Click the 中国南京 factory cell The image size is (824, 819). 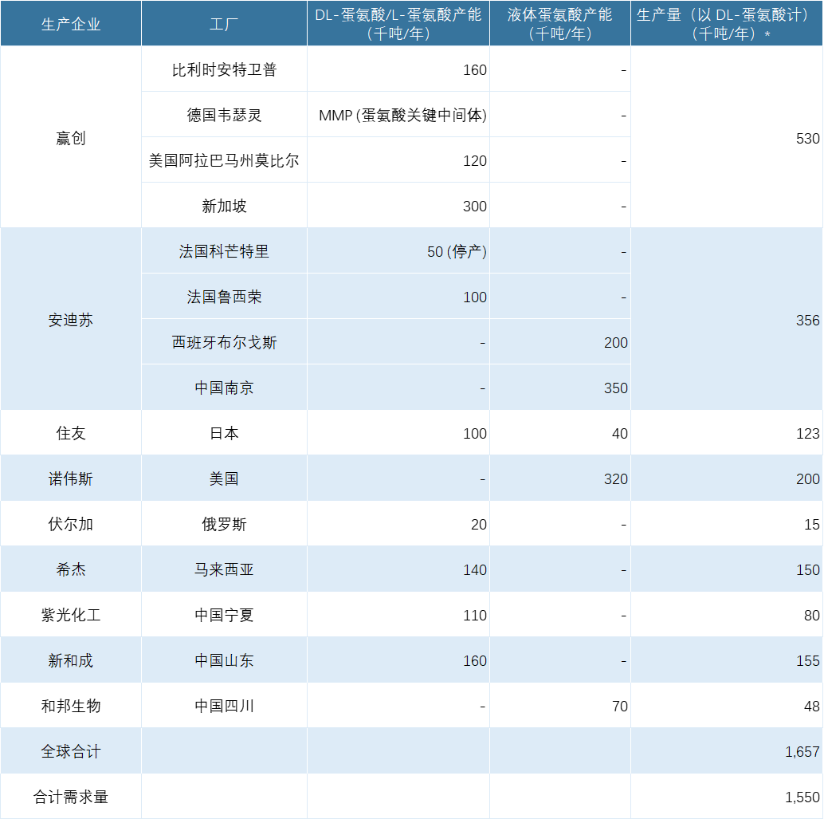tap(224, 388)
